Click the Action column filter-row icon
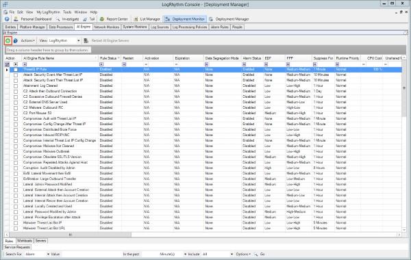This screenshot has width=411, height=260. pos(8,64)
